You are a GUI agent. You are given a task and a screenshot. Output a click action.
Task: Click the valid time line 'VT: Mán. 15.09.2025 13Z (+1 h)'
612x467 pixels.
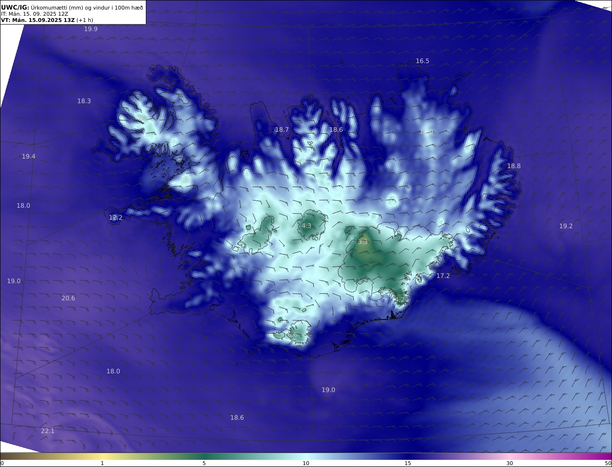(x=47, y=20)
